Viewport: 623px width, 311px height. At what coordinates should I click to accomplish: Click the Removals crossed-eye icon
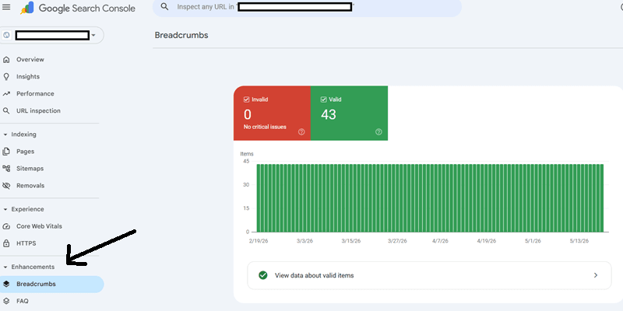click(x=6, y=186)
